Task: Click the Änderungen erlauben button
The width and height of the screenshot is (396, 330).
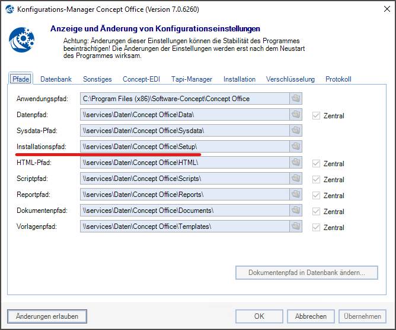Action: click(x=47, y=316)
